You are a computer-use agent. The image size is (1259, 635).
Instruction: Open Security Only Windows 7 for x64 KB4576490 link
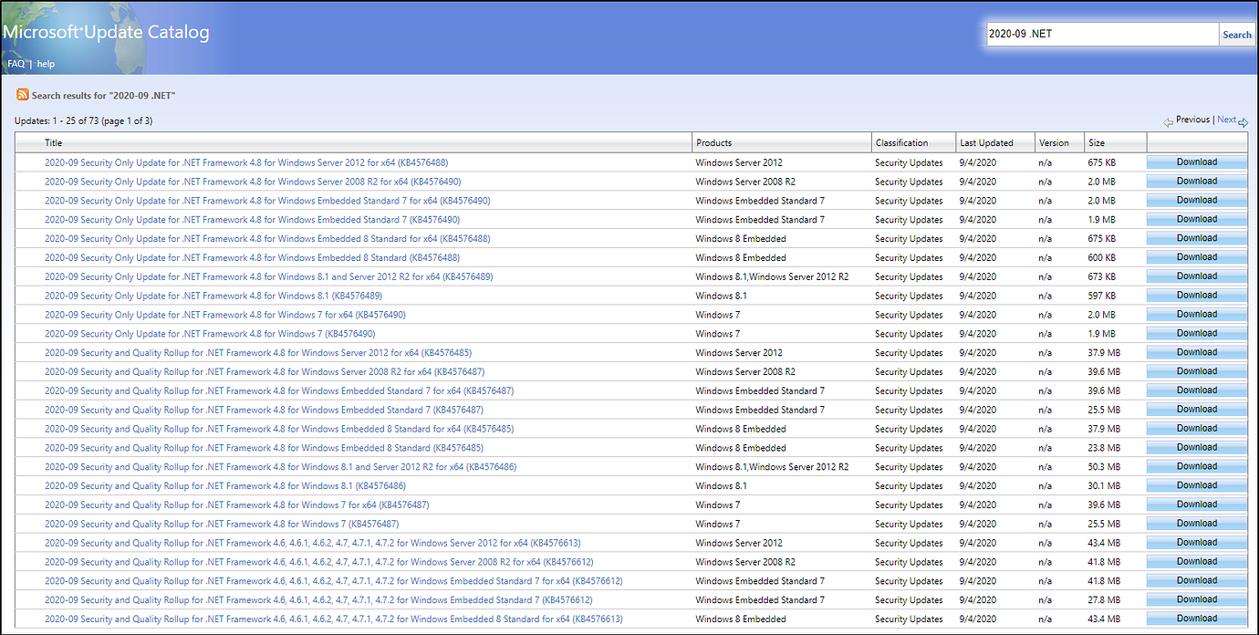point(225,315)
